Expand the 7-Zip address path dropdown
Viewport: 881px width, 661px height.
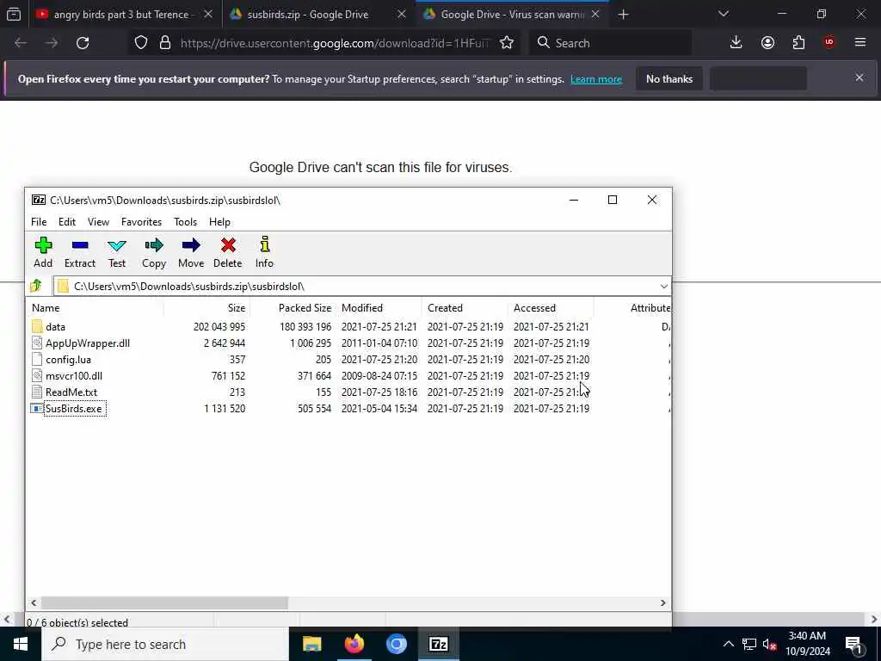tap(663, 286)
